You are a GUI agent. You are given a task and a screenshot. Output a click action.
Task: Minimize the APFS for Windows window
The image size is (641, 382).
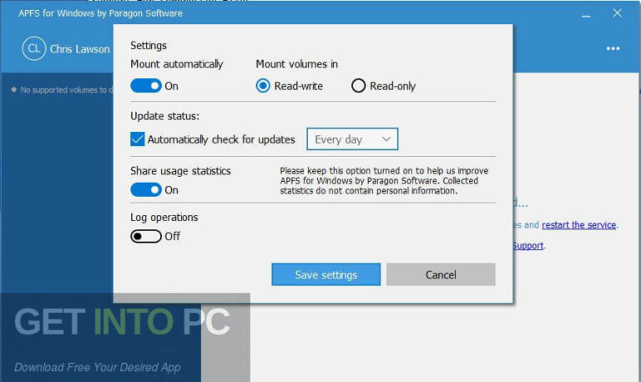pyautogui.click(x=586, y=15)
